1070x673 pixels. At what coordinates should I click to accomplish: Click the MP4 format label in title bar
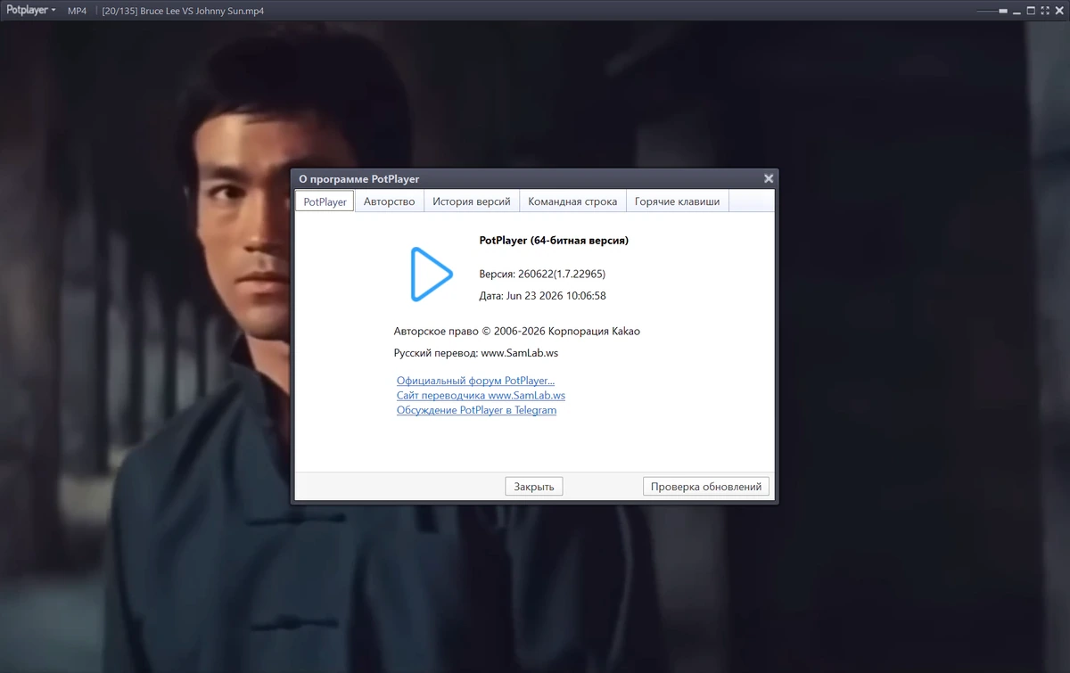(x=78, y=11)
